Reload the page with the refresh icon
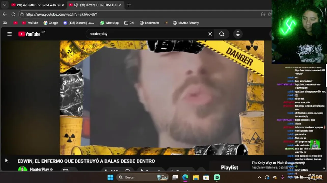 point(13,14)
